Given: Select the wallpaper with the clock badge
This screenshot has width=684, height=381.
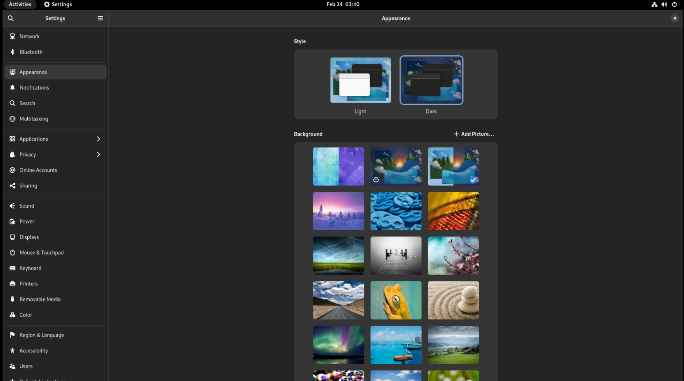Looking at the screenshot, I should click(396, 166).
